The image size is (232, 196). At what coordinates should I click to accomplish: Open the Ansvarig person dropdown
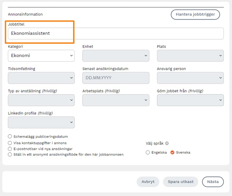tap(190, 78)
